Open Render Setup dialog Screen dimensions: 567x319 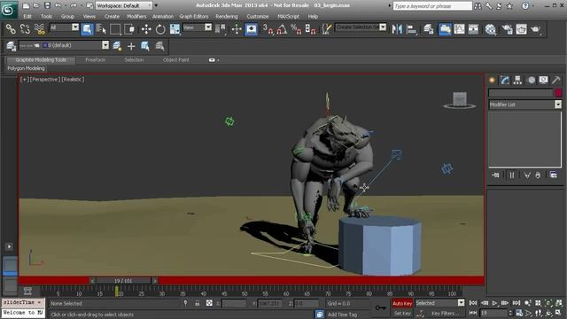(x=507, y=29)
